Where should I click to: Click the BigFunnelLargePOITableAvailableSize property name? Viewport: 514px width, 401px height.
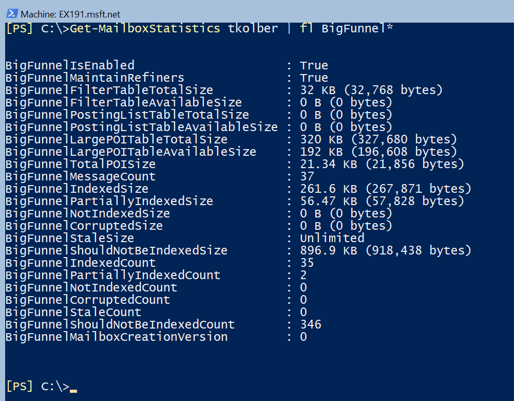pos(131,152)
